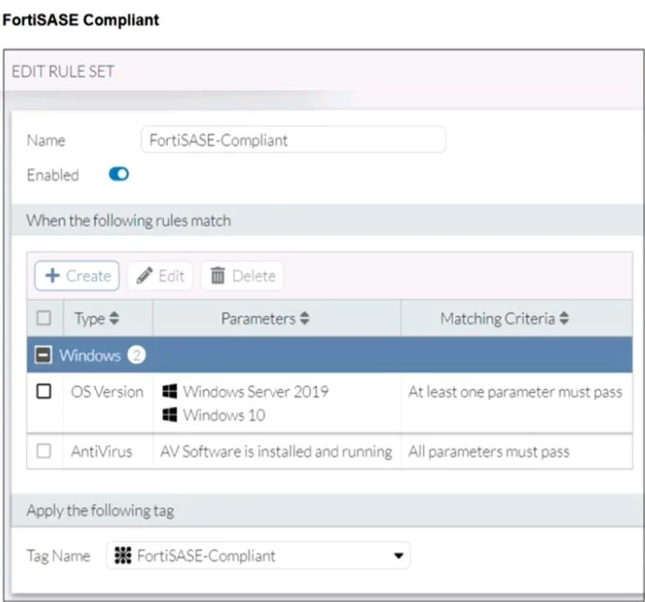Open the Tag Name dropdown
This screenshot has width=645, height=602.
point(258,555)
